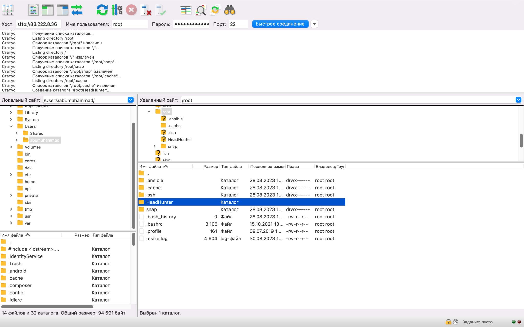Screen dimensions: 524x327
Task: Click the green activity indicator light
Action: pos(514,322)
